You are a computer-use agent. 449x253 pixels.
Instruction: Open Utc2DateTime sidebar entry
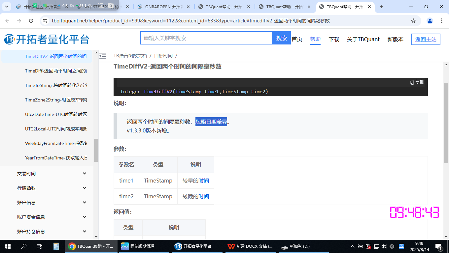tap(56, 114)
